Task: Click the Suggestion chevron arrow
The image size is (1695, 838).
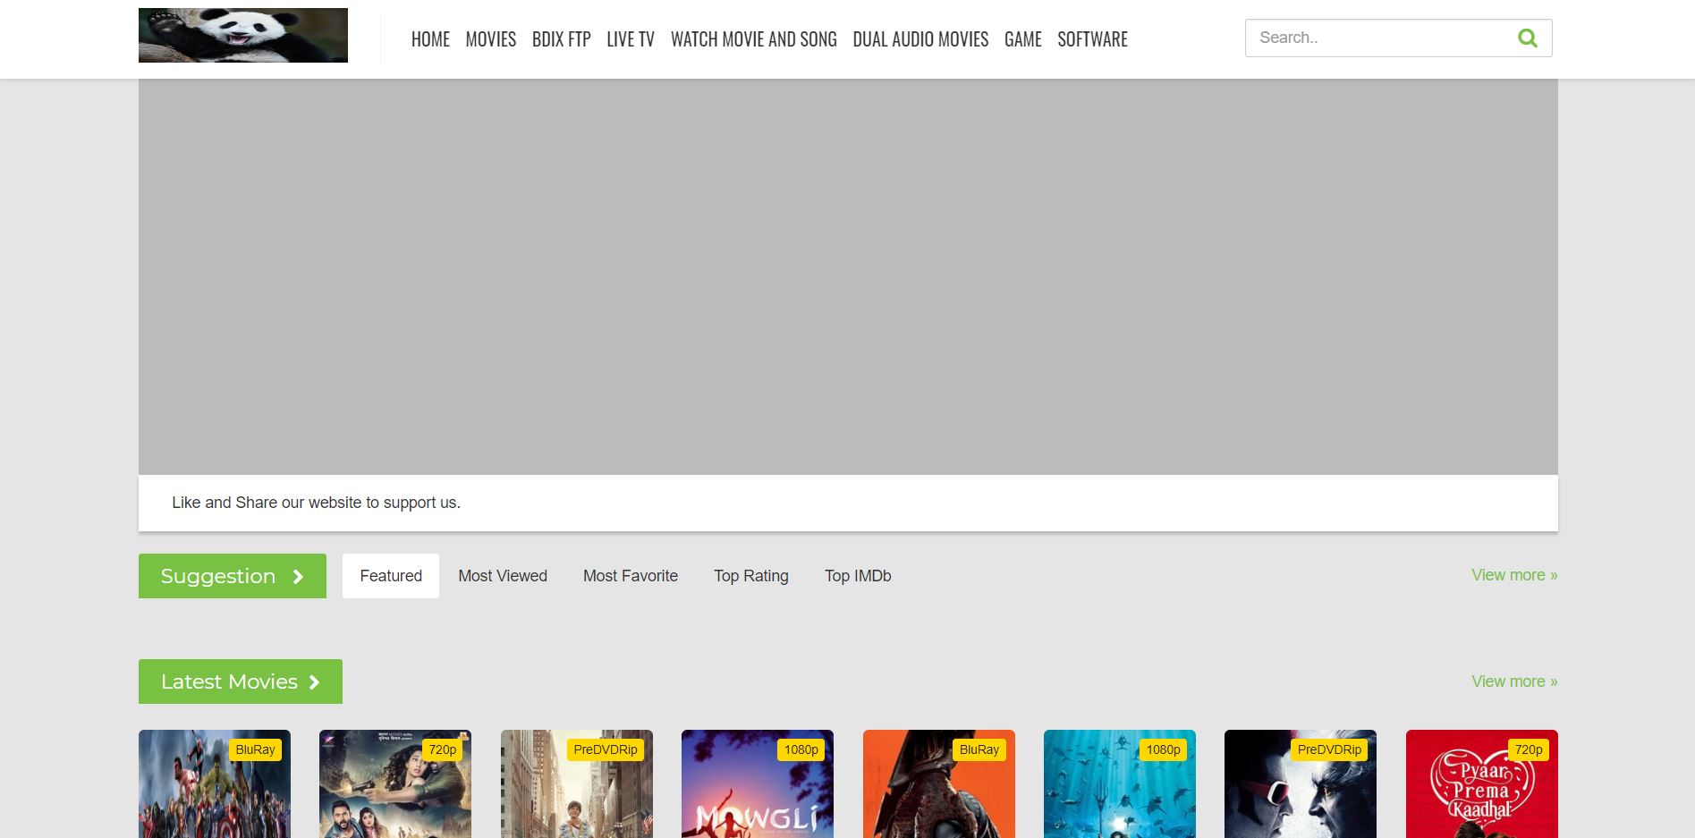Action: (x=299, y=577)
